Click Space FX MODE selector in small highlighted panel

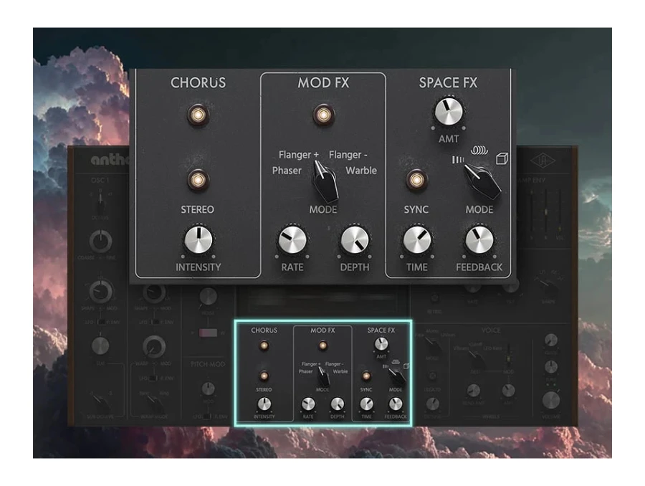(x=397, y=377)
